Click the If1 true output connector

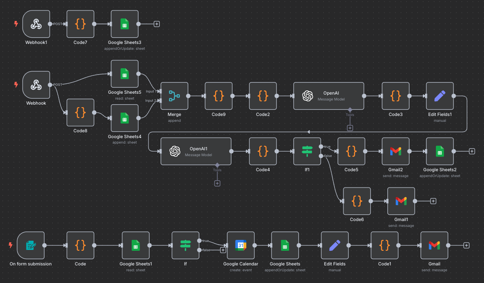[x=321, y=147]
